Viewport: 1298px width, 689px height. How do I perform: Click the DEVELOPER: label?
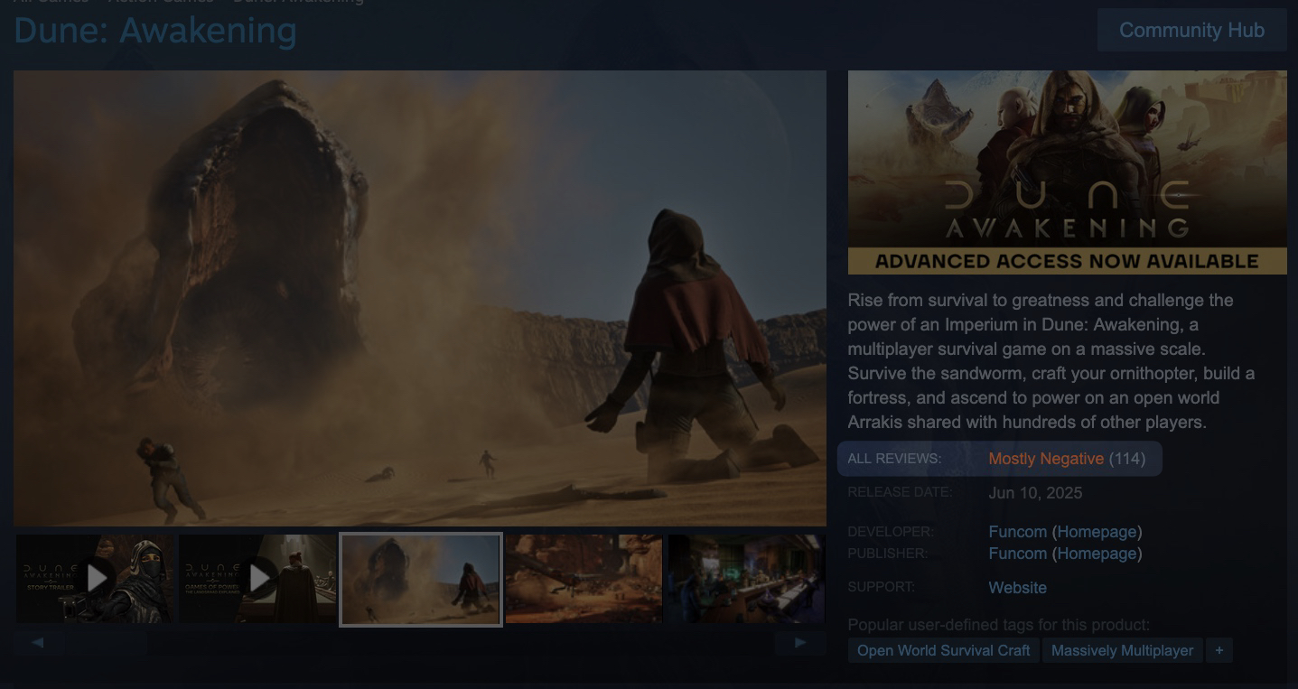[891, 532]
